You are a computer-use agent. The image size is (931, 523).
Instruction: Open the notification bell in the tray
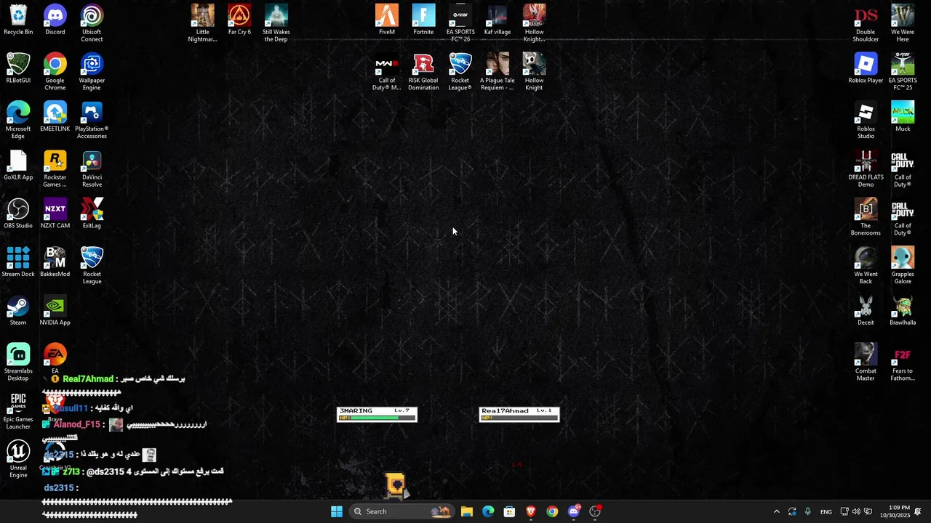click(x=918, y=511)
